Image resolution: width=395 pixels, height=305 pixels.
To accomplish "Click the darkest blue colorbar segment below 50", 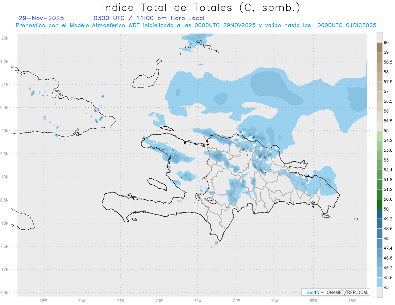I will 380,214.
